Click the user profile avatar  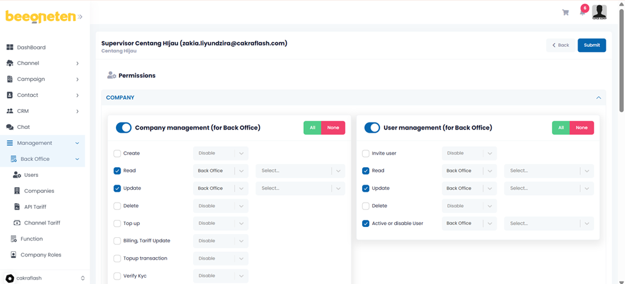tap(599, 12)
